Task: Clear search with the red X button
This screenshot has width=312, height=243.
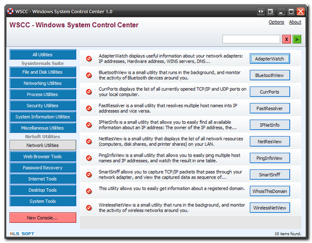Action: coord(287,39)
